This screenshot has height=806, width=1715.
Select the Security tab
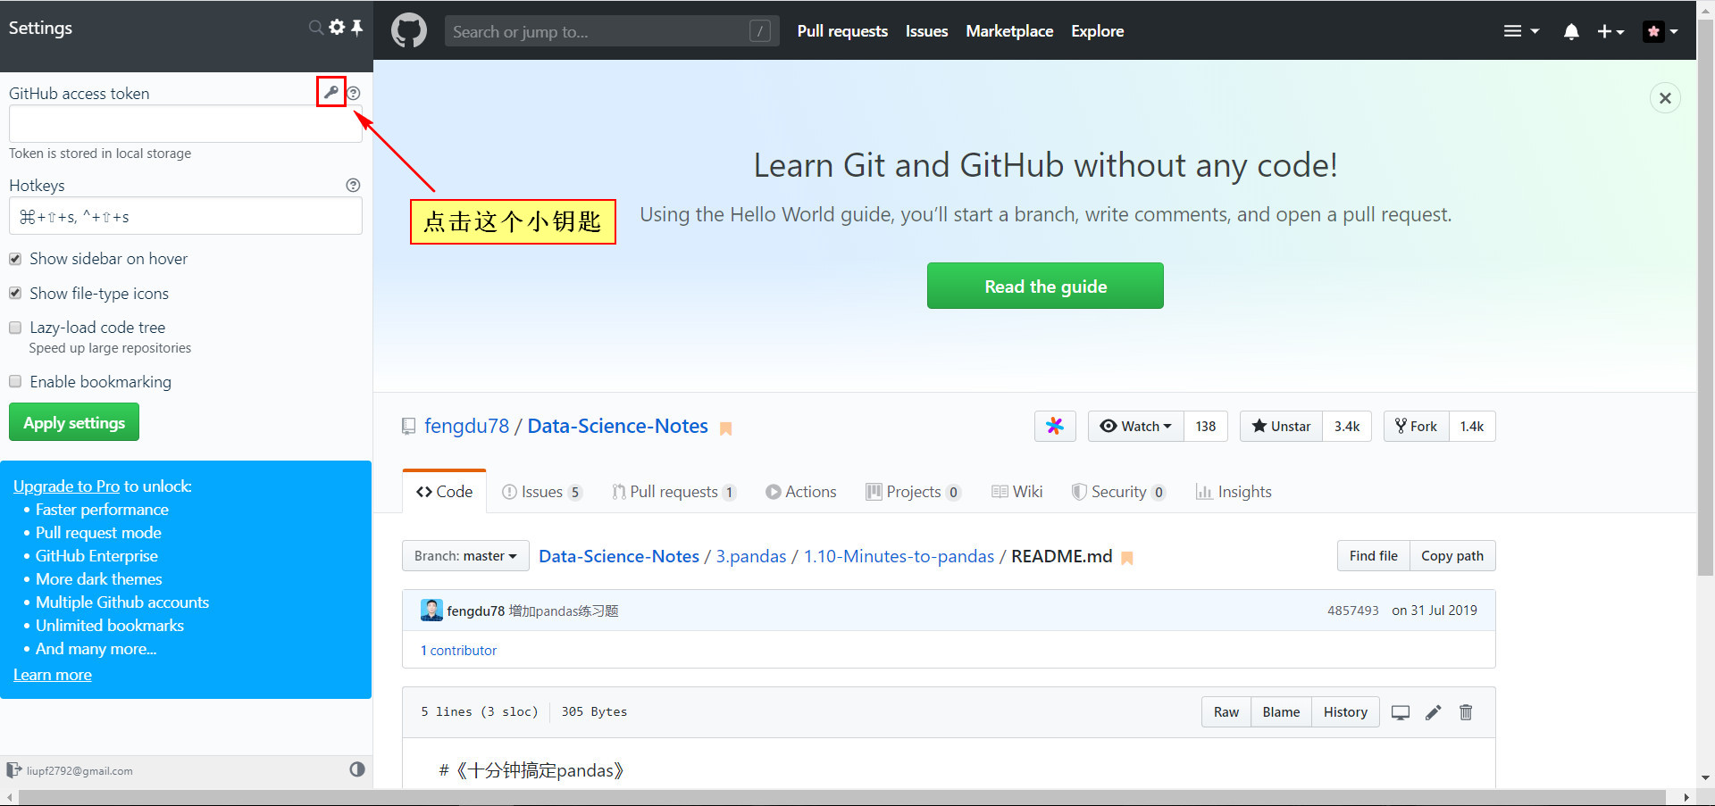point(1119,492)
